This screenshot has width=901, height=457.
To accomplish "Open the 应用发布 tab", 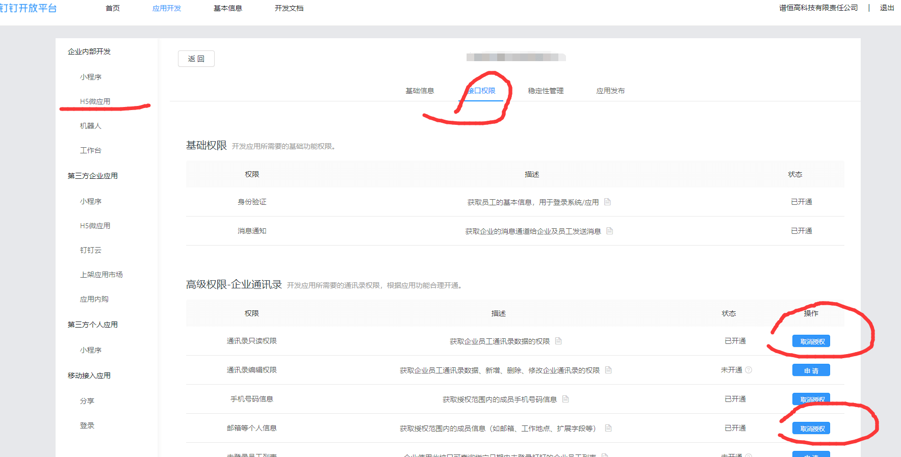I will [x=610, y=91].
